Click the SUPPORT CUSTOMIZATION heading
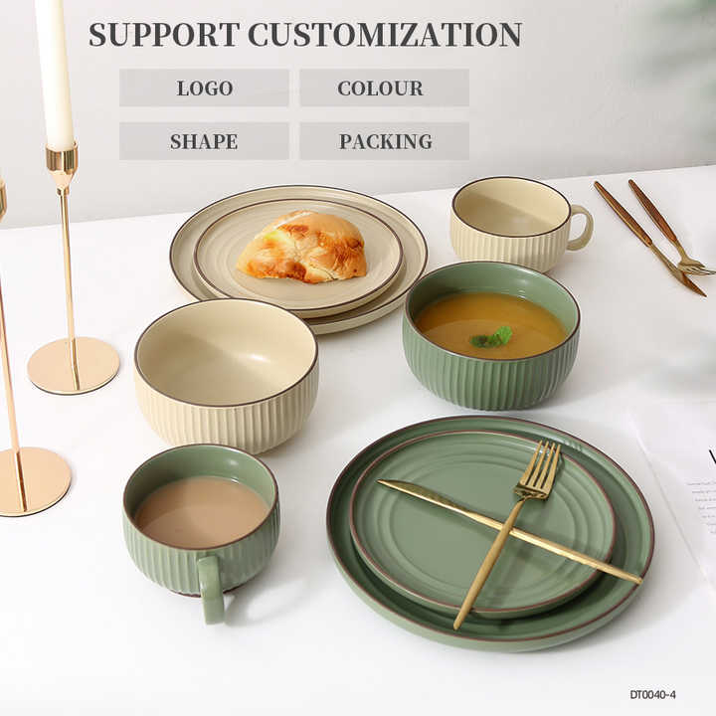 304,34
